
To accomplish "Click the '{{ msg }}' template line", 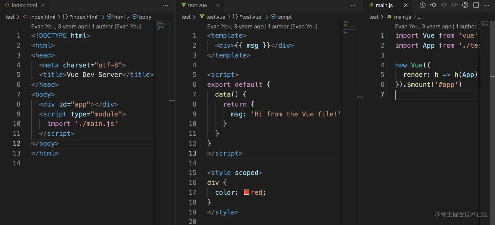I will [x=254, y=45].
